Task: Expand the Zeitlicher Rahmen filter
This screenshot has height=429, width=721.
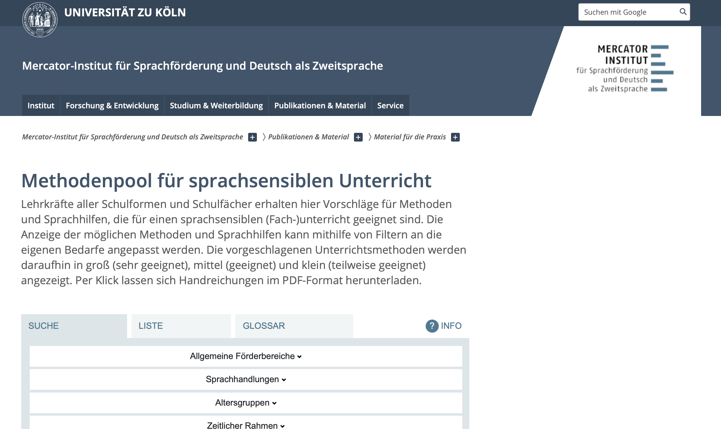Action: point(245,424)
